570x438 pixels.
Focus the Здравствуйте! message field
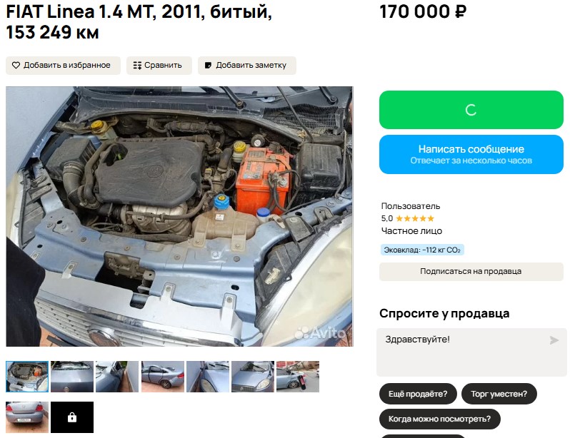click(x=471, y=352)
